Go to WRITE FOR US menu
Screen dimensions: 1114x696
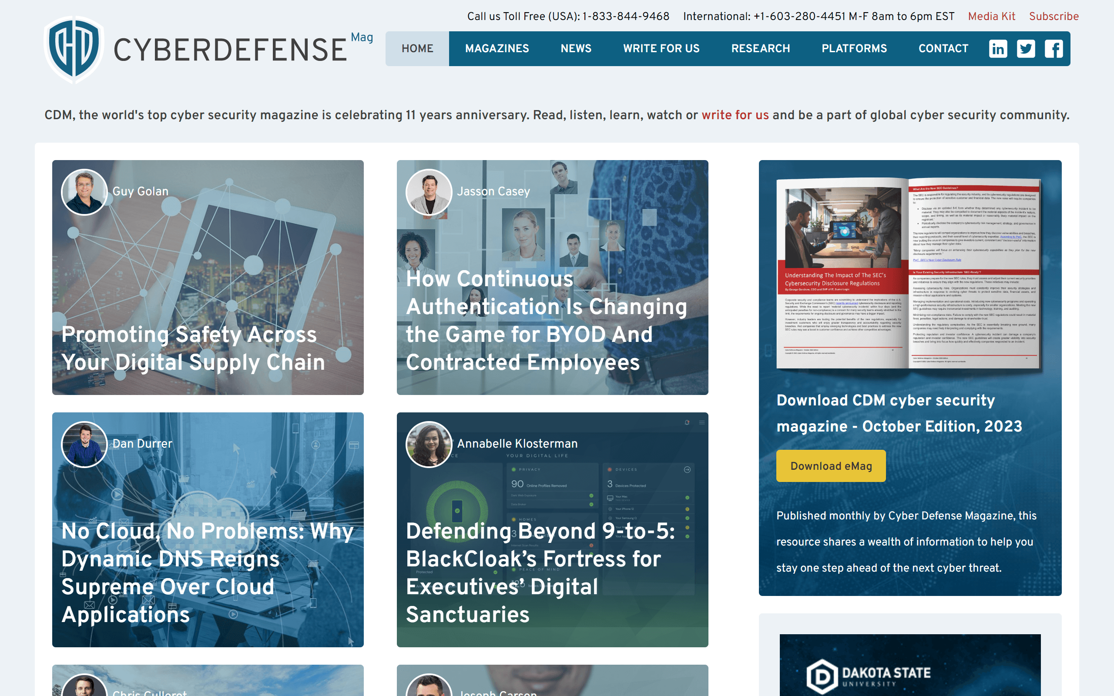[661, 49]
